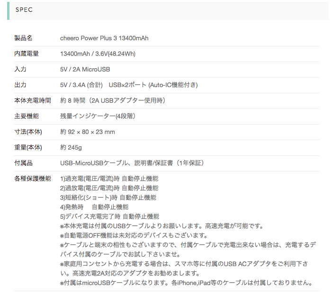Click the 重量(本体) row label
The width and height of the screenshot is (332, 295).
pyautogui.click(x=28, y=147)
